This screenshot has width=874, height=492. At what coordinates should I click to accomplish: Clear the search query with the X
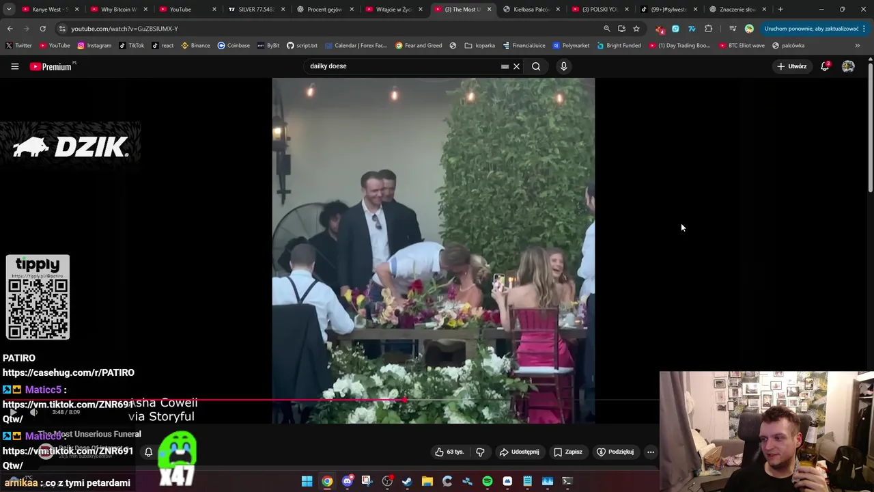pyautogui.click(x=517, y=66)
